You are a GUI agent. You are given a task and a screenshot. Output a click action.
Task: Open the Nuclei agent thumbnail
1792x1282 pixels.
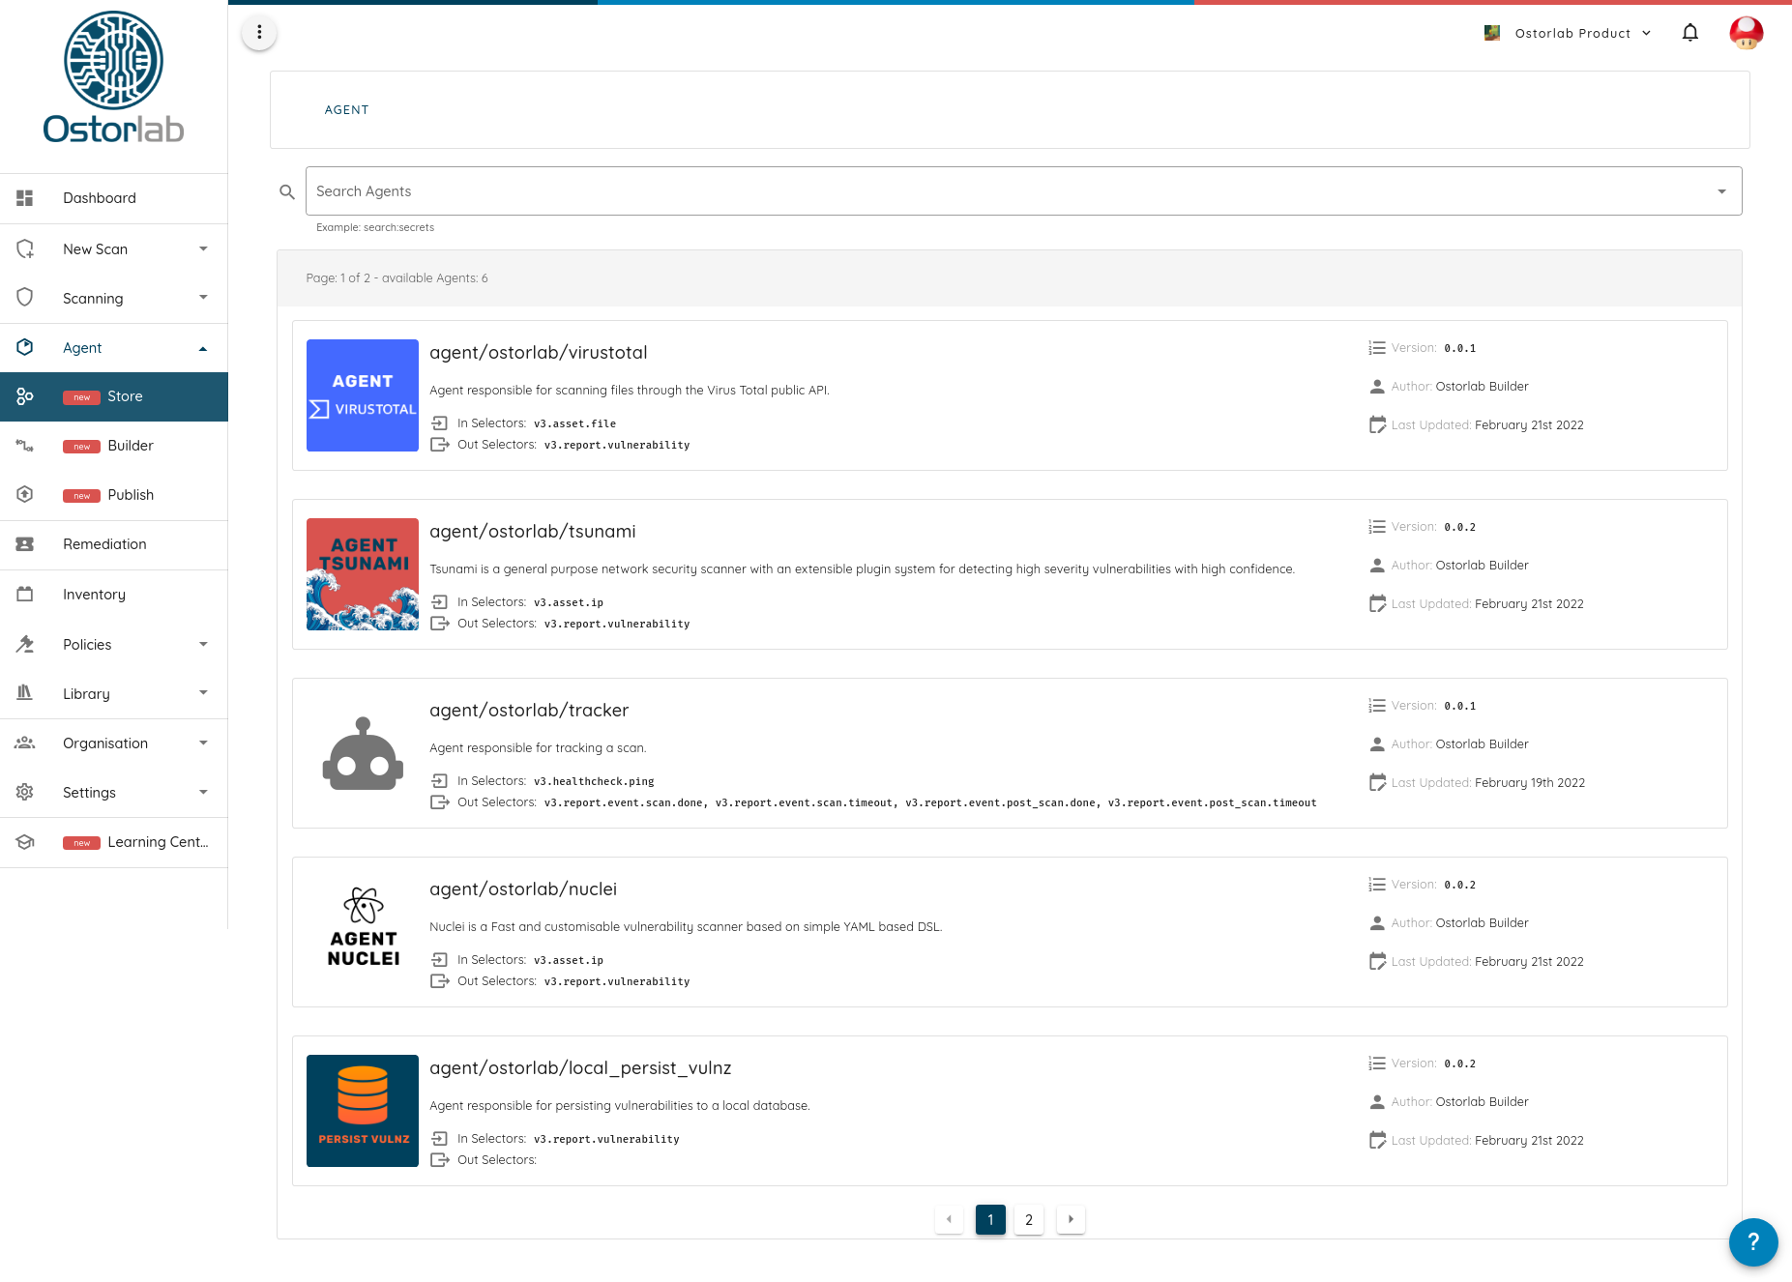[363, 927]
